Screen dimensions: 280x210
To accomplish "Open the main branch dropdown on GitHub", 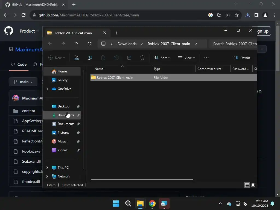I will pyautogui.click(x=23, y=82).
